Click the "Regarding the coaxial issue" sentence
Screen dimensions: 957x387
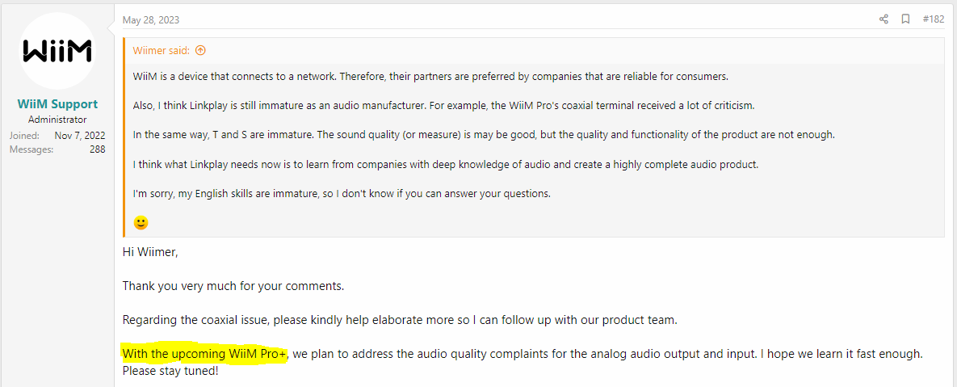(x=400, y=320)
